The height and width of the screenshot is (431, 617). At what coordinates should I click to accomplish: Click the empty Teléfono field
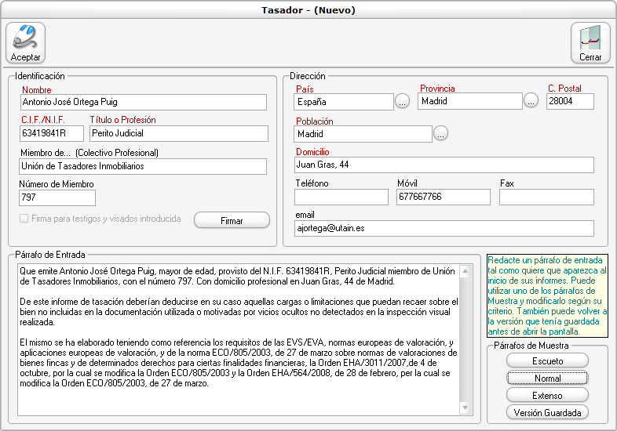coord(341,197)
